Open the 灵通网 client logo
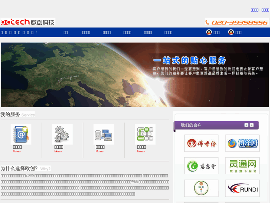 coord(242,166)
